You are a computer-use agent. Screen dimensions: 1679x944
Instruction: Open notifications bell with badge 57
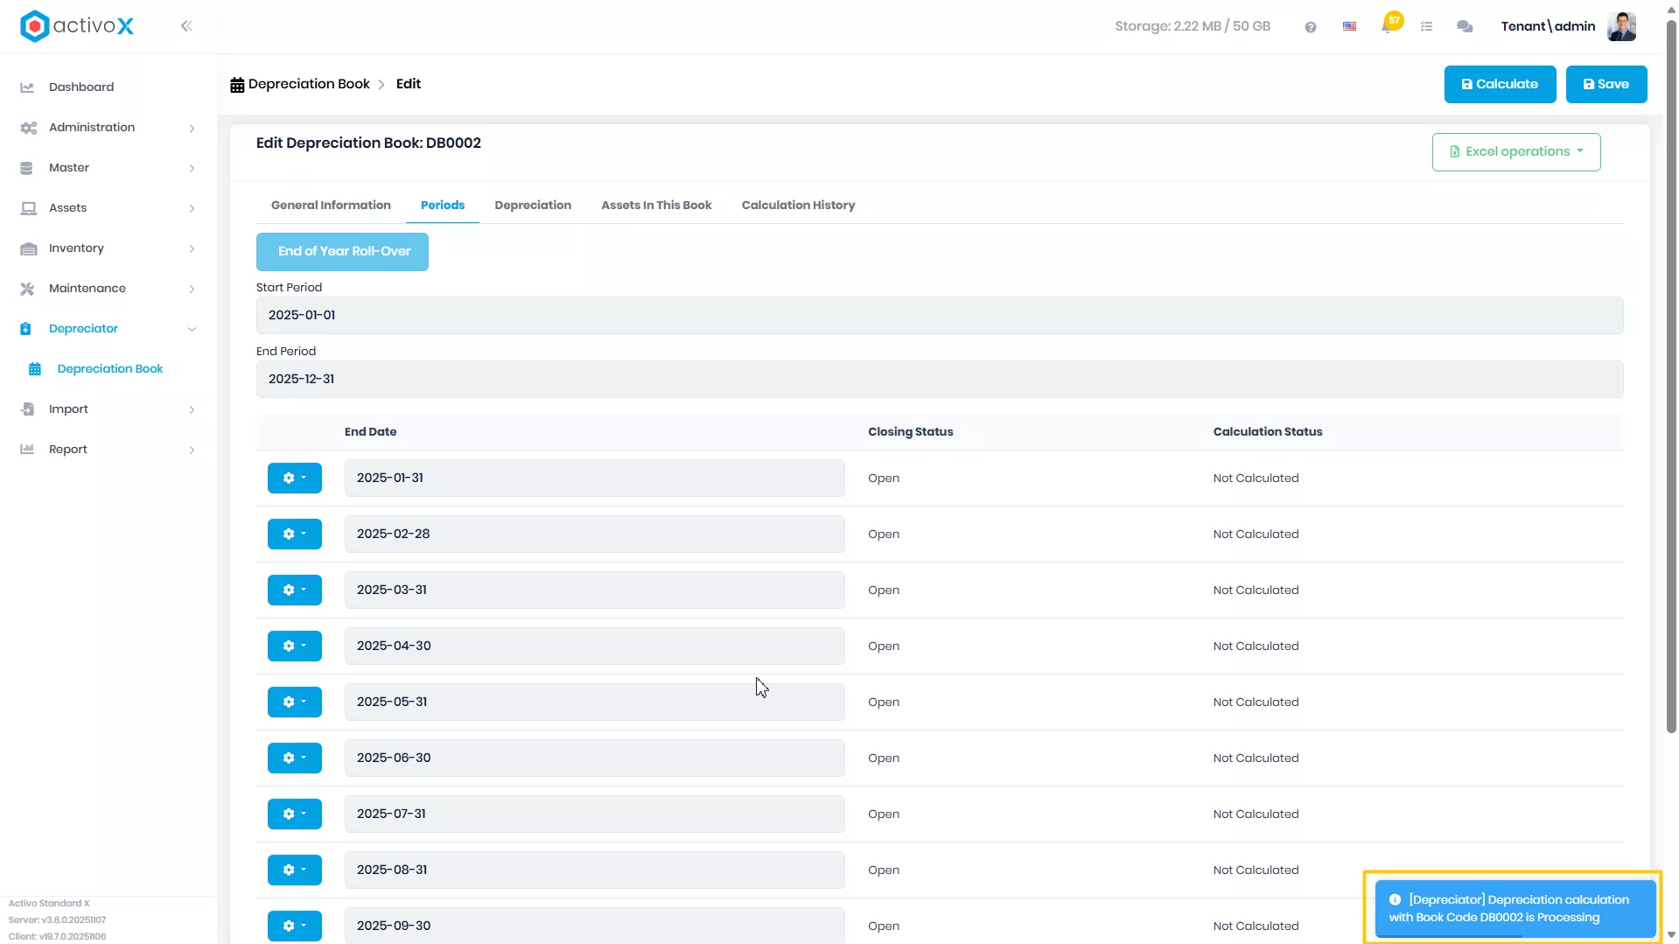(1389, 24)
